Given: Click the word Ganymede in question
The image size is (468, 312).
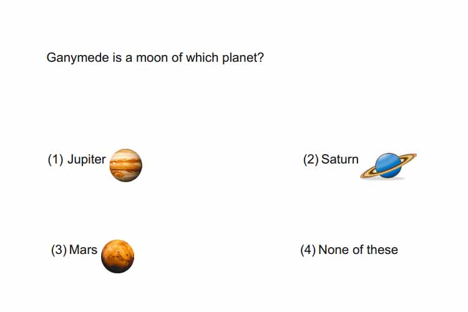Looking at the screenshot, I should (77, 58).
